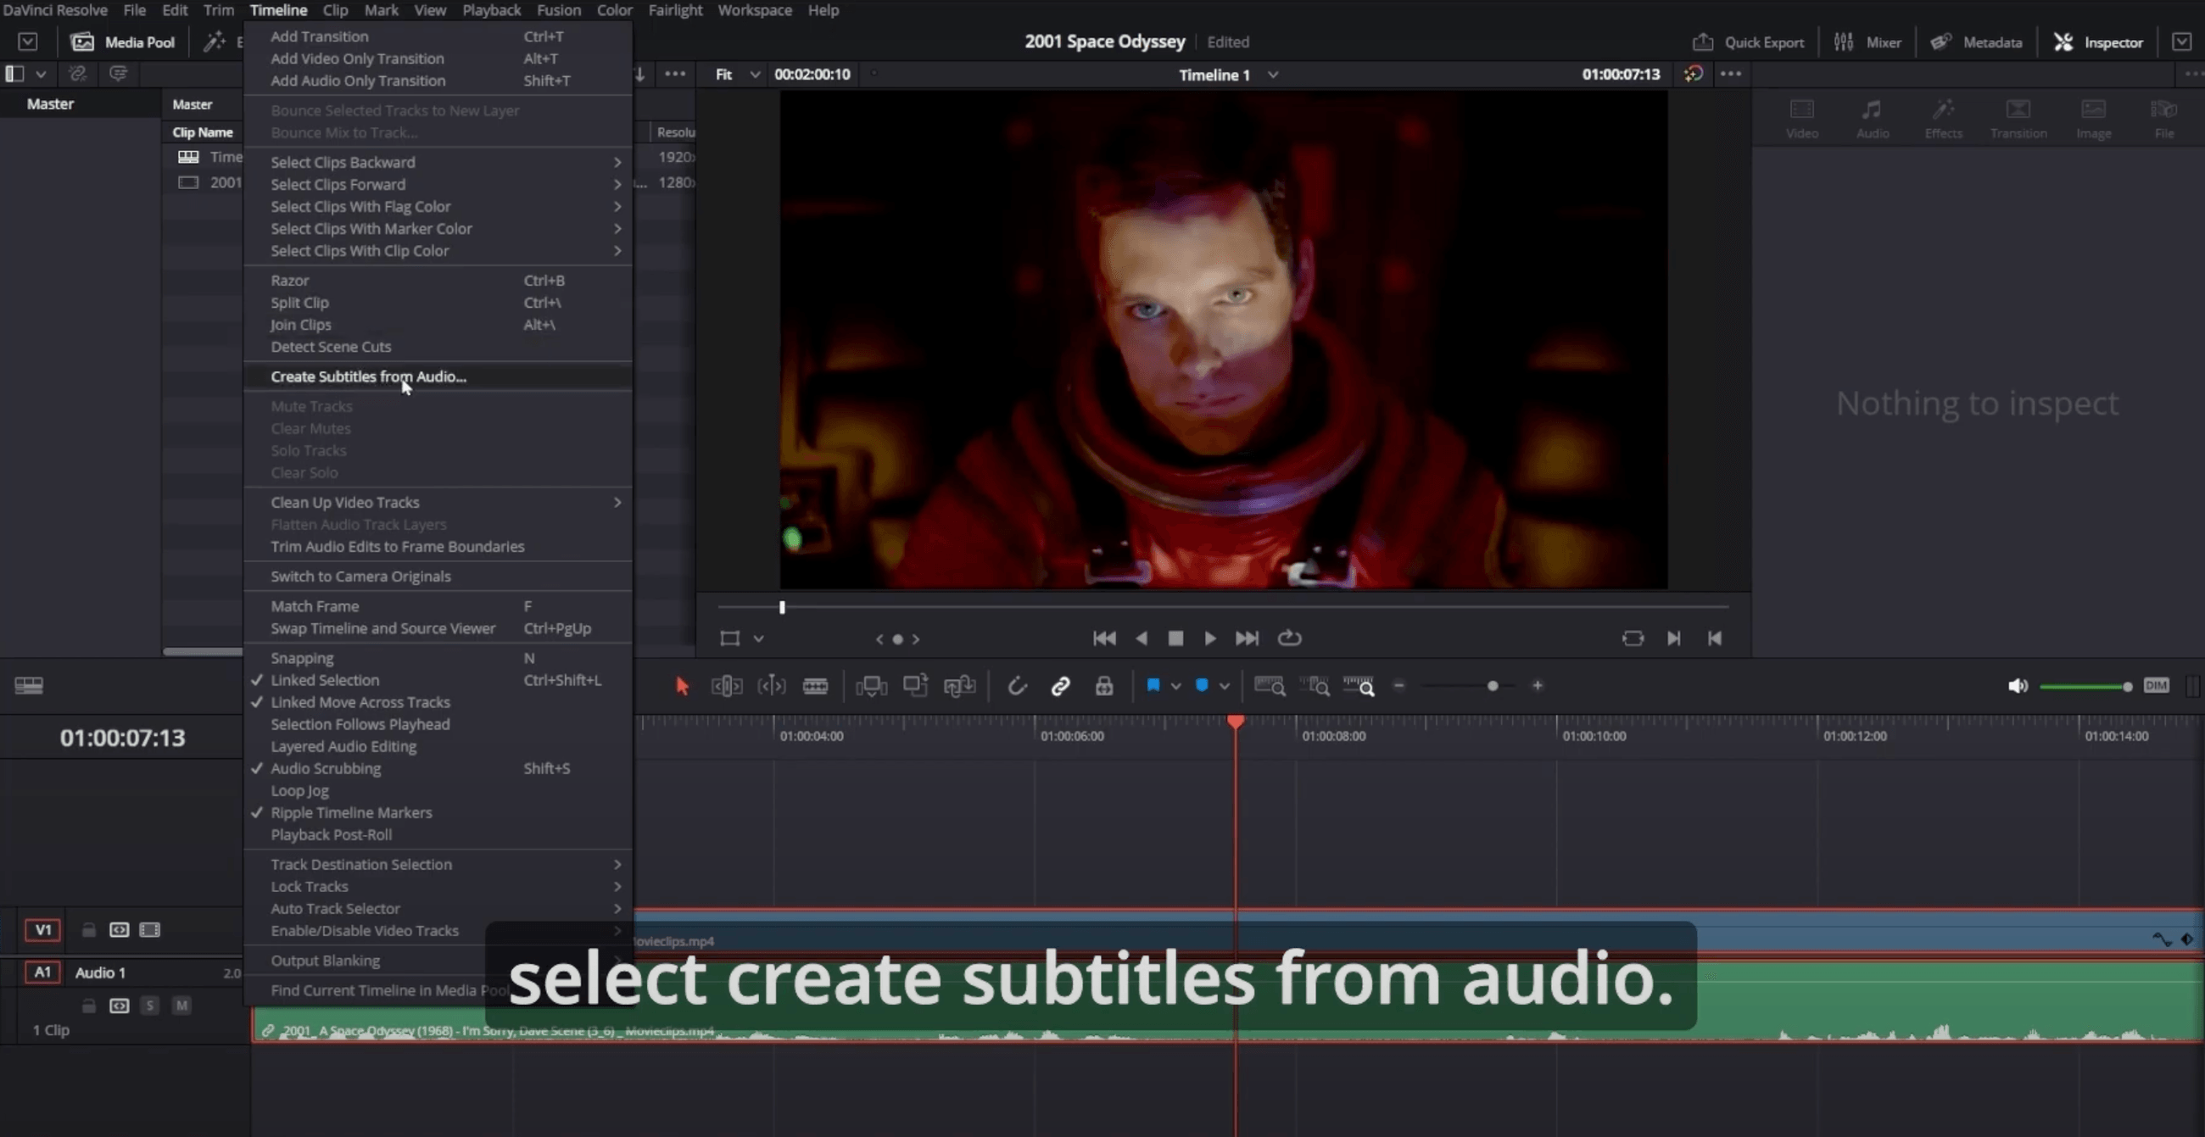Screen dimensions: 2205x1137
Task: Open the Mixer panel
Action: pos(1867,41)
